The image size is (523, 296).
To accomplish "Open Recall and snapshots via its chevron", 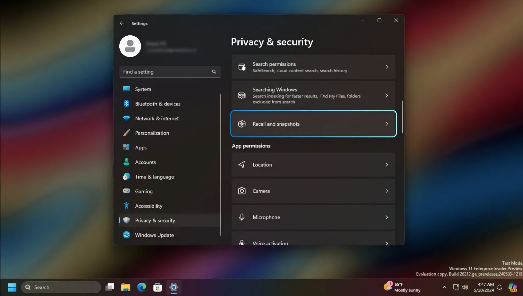I will [x=386, y=124].
